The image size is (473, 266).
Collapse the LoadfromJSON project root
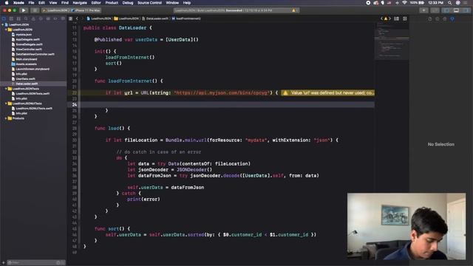click(x=3, y=24)
